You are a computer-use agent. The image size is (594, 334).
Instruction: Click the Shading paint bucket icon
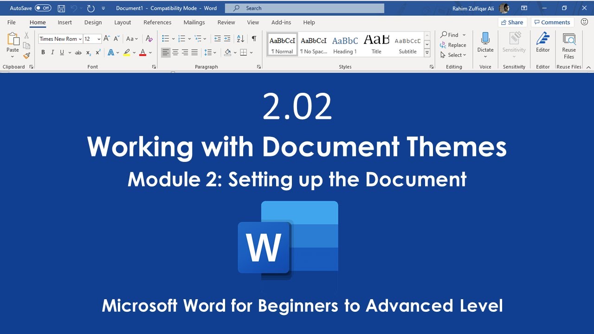click(x=227, y=52)
